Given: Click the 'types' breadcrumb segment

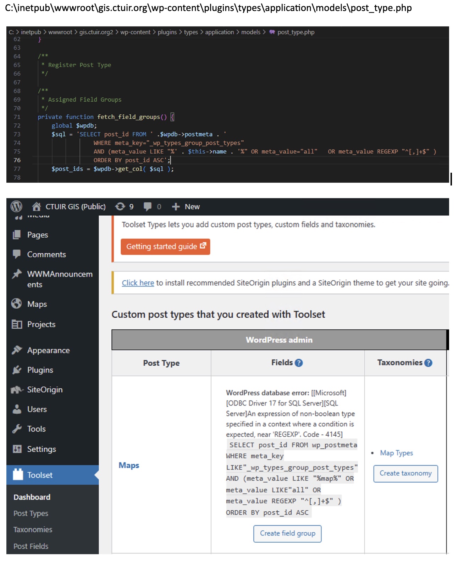Looking at the screenshot, I should (x=191, y=32).
